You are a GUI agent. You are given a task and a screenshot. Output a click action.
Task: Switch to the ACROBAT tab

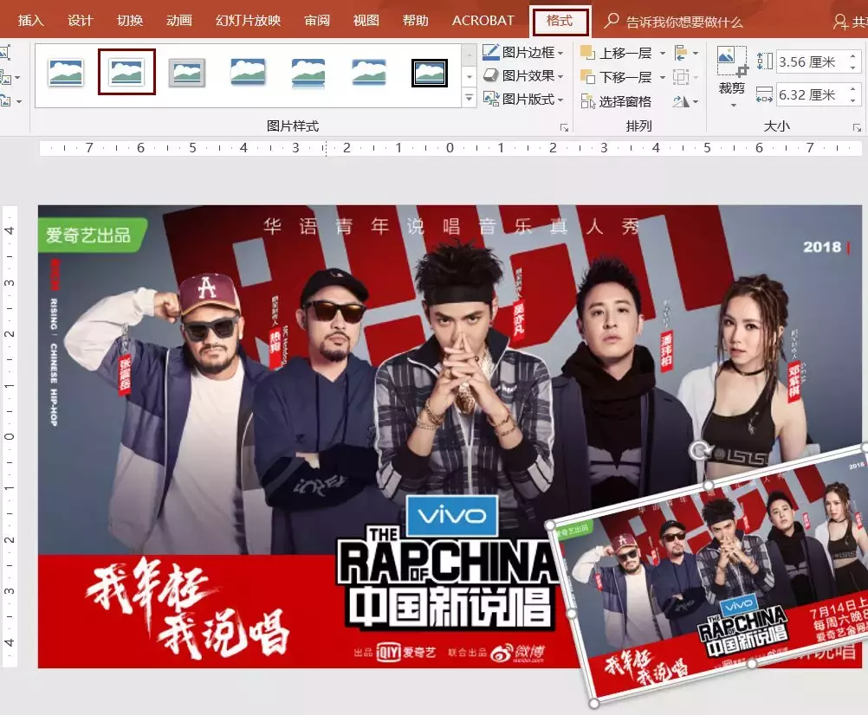(483, 21)
